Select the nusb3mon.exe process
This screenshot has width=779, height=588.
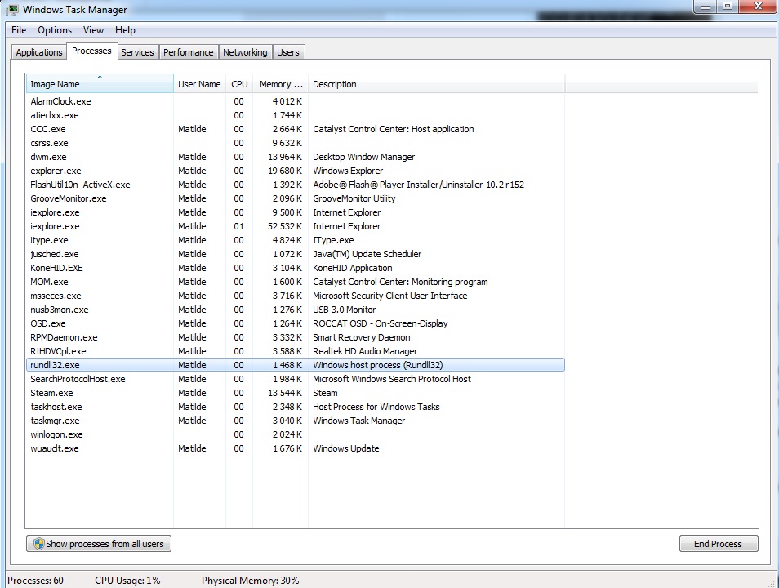click(295, 310)
